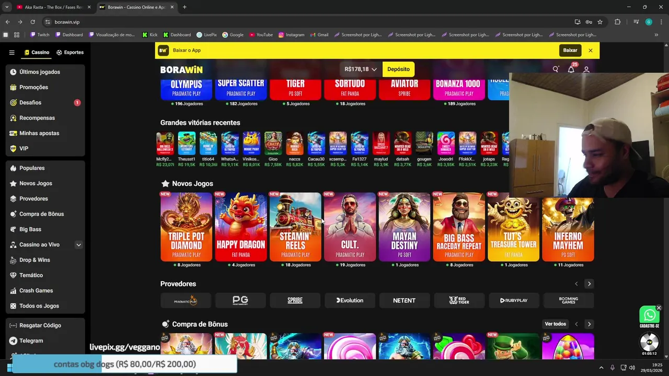Bookmark this page with star icon
This screenshot has width=669, height=376.
tap(600, 22)
